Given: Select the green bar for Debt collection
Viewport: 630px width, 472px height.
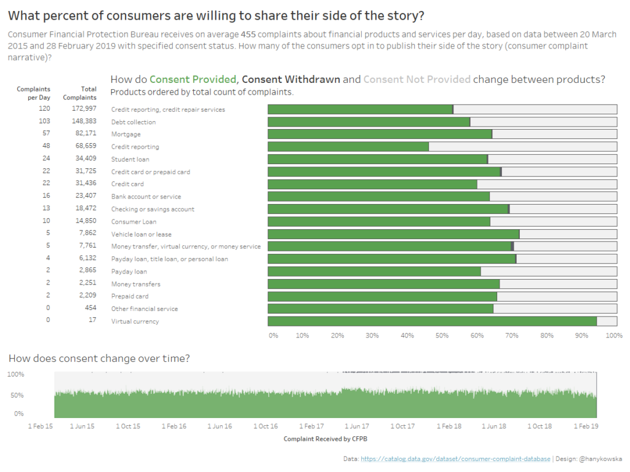Looking at the screenshot, I should click(x=369, y=122).
